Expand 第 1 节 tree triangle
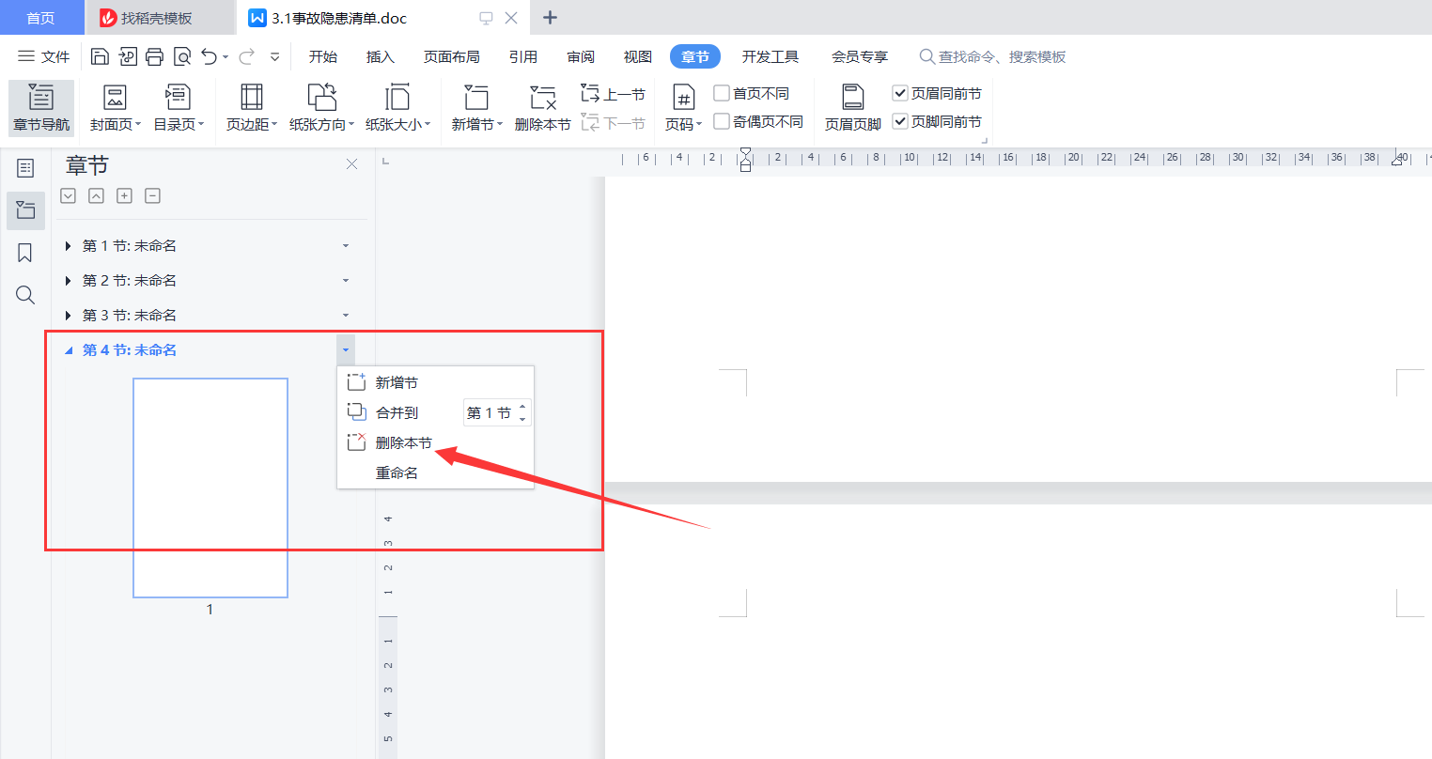 (x=69, y=246)
